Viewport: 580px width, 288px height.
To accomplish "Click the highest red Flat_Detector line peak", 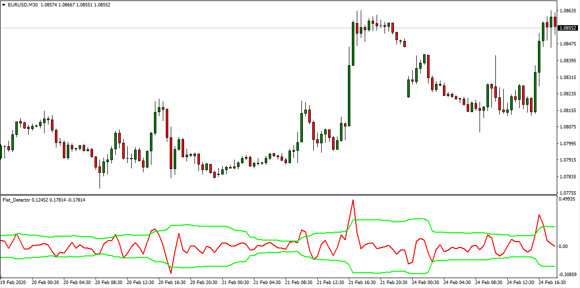I will [x=353, y=200].
